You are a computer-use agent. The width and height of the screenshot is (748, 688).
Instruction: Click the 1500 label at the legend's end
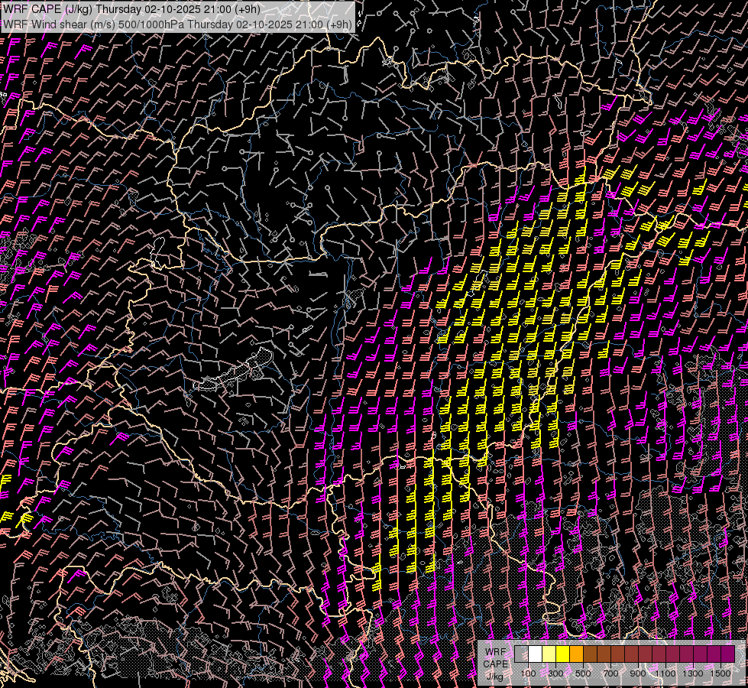tap(720, 673)
